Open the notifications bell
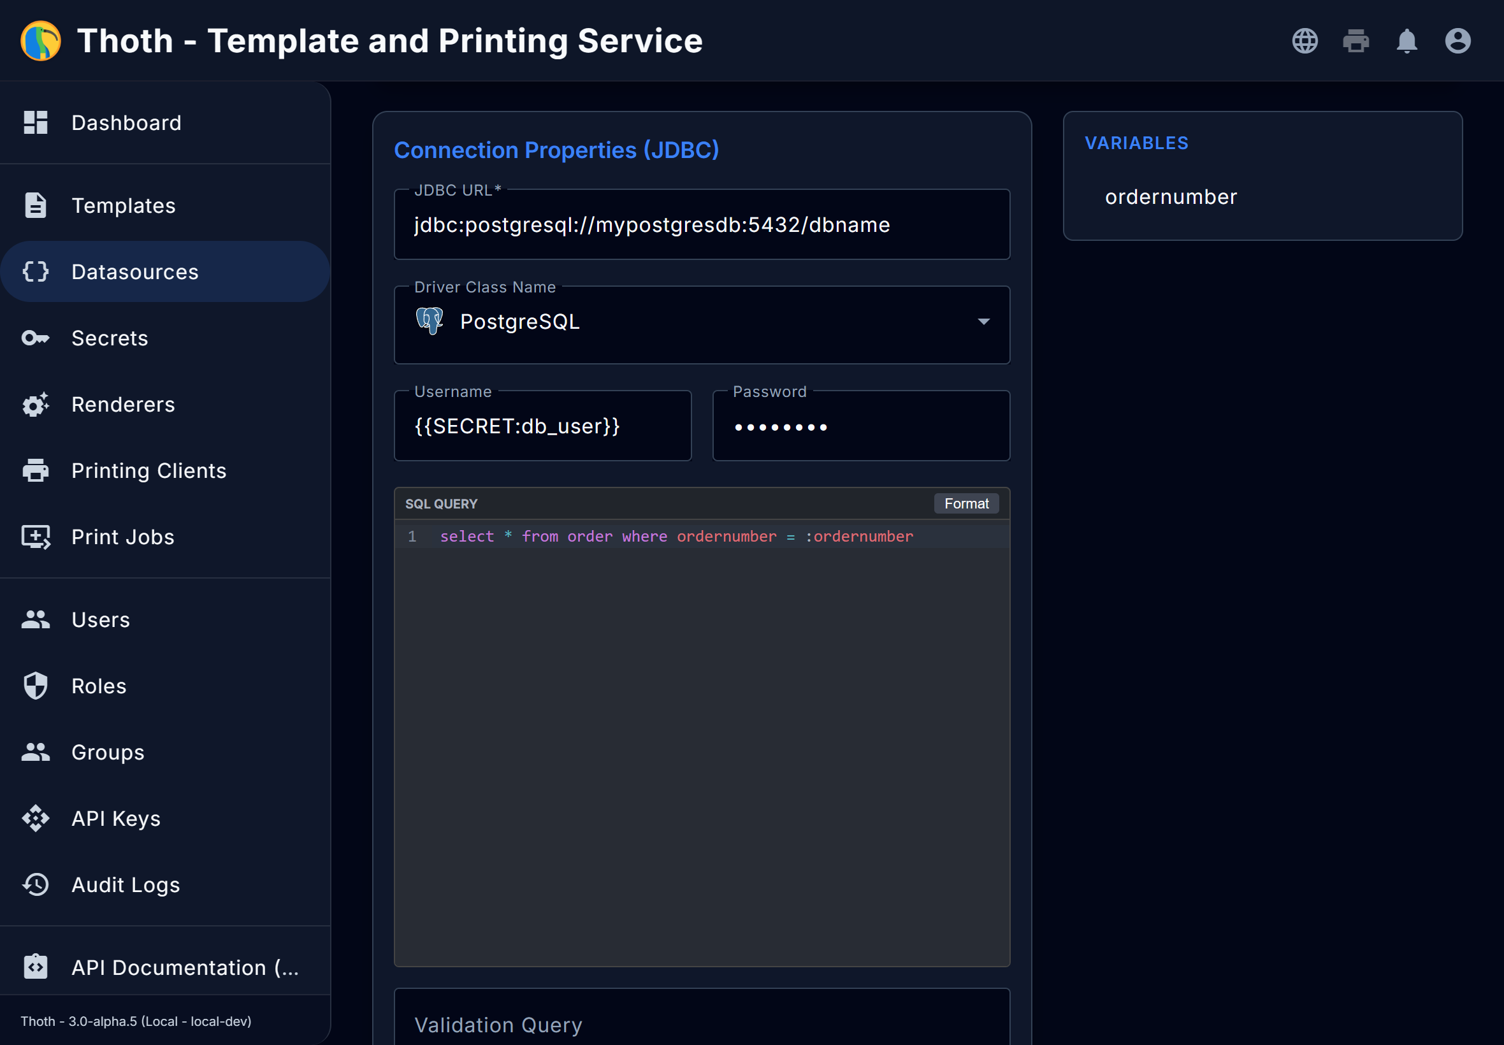 pos(1406,41)
